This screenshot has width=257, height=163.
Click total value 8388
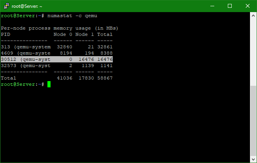click(107, 53)
